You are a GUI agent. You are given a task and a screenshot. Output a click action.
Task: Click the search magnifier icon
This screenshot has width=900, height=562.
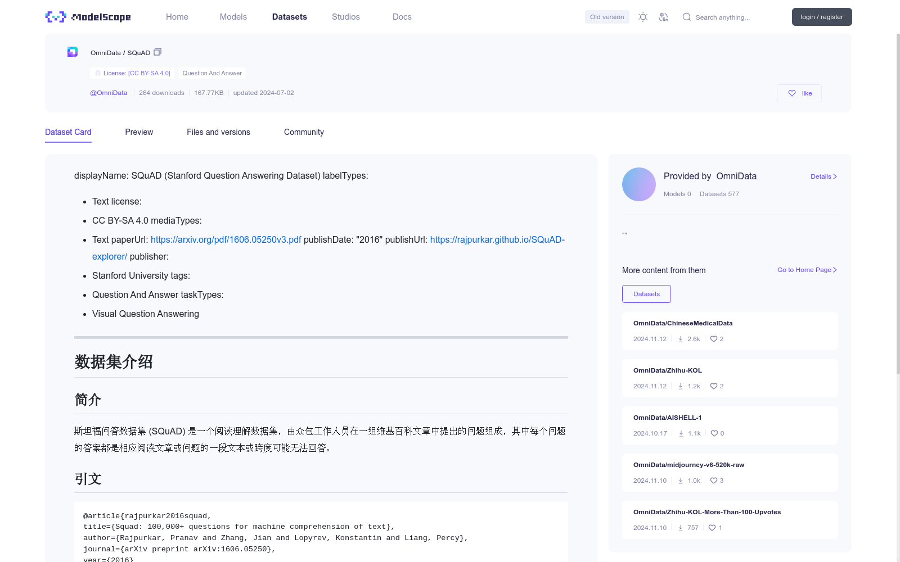point(687,17)
